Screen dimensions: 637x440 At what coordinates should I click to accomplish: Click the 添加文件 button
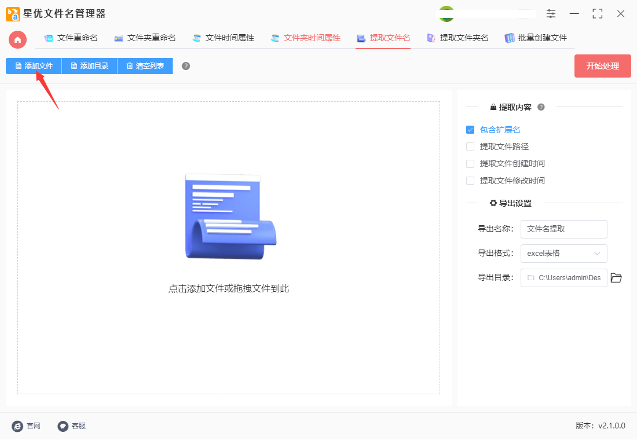click(34, 66)
